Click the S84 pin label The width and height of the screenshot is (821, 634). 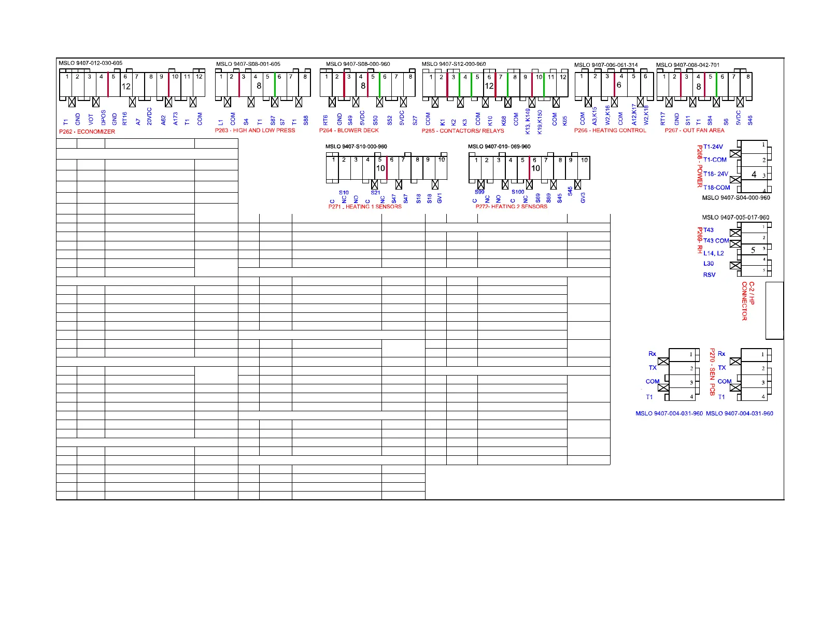tap(710, 120)
